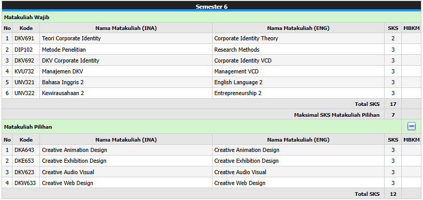Viewport: 423px width, 200px height.
Task: Select the Teori Corporate Identity course row
Action: pyautogui.click(x=212, y=38)
